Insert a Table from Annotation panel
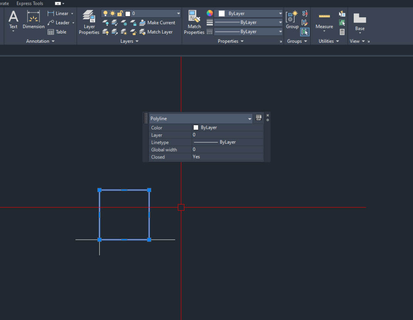Image resolution: width=413 pixels, height=320 pixels. click(57, 32)
